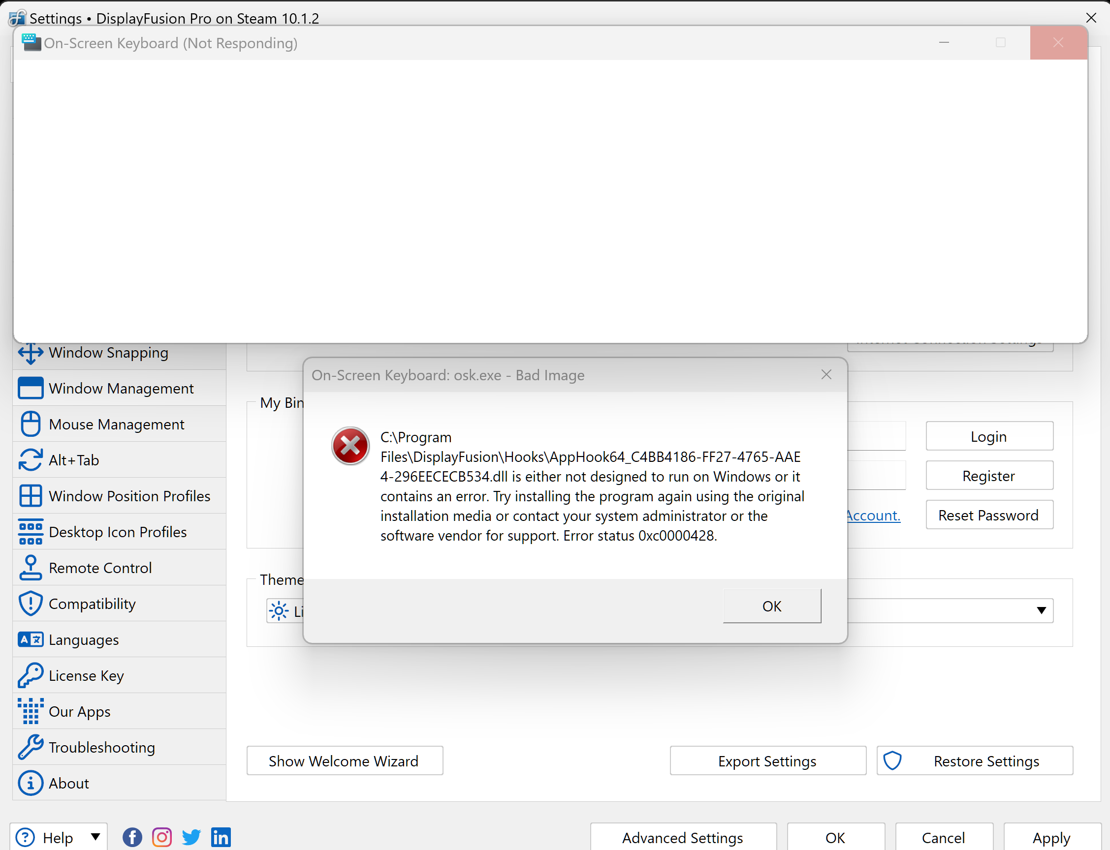Click the Advanced Settings button

pos(682,838)
